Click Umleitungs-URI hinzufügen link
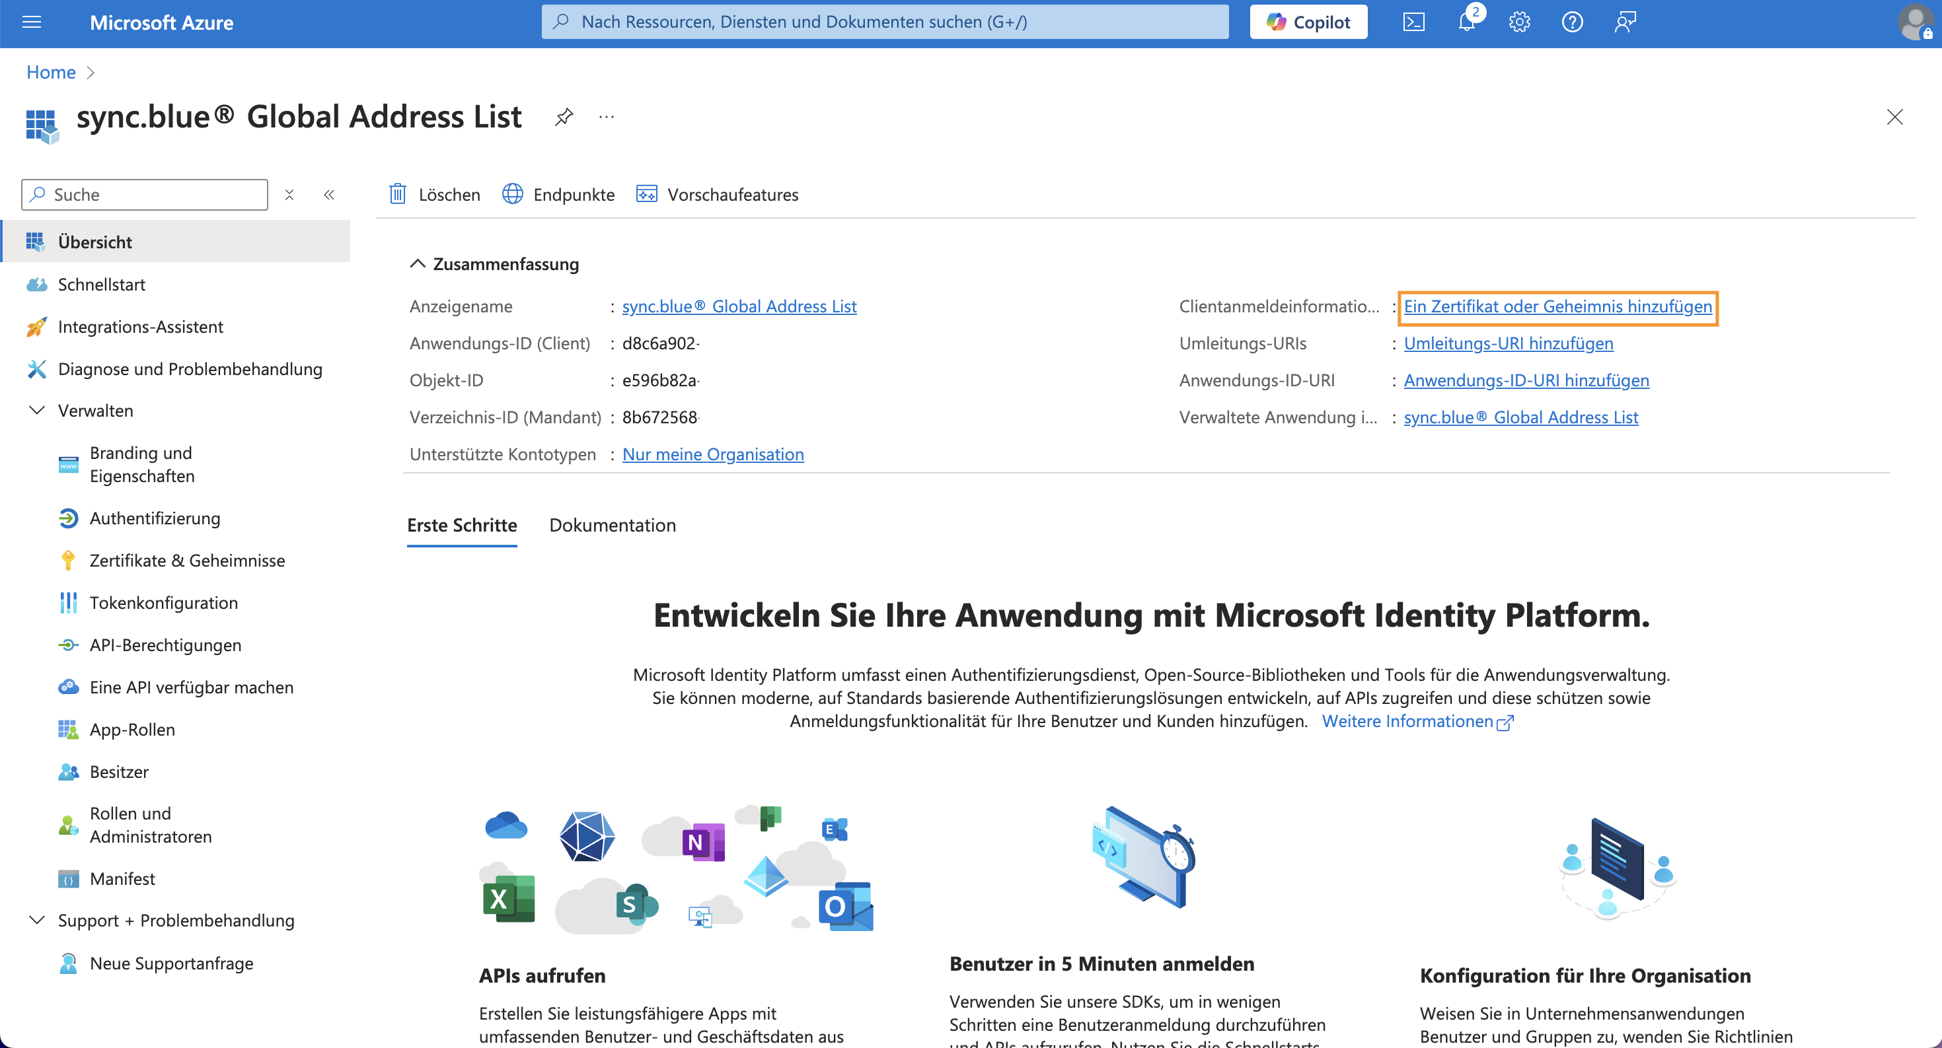This screenshot has height=1048, width=1942. coord(1508,343)
